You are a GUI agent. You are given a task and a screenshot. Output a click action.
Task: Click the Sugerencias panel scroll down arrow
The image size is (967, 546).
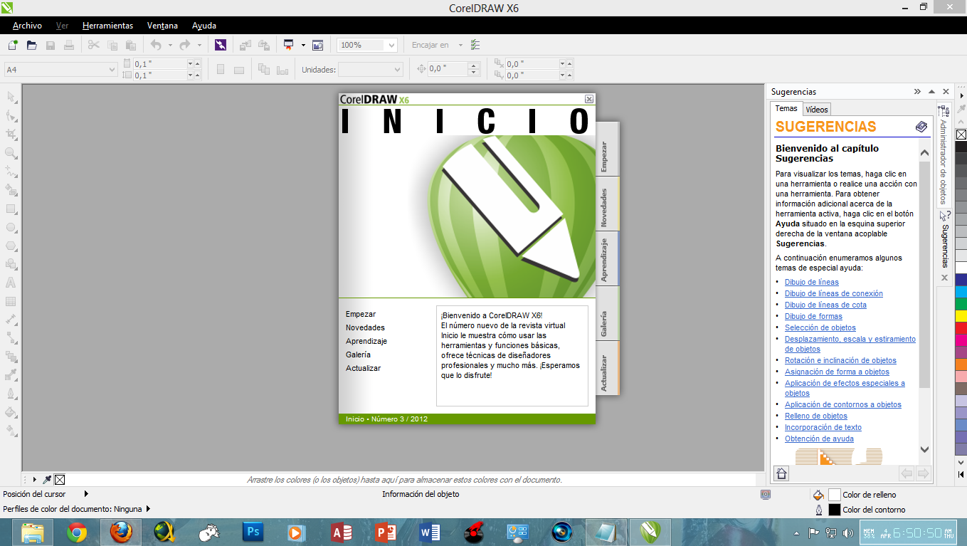coord(924,449)
